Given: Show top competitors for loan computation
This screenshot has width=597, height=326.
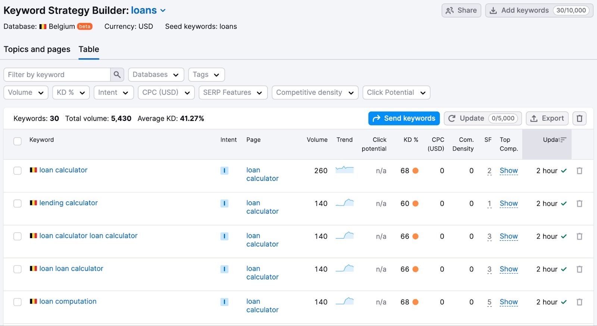Looking at the screenshot, I should pyautogui.click(x=509, y=302).
